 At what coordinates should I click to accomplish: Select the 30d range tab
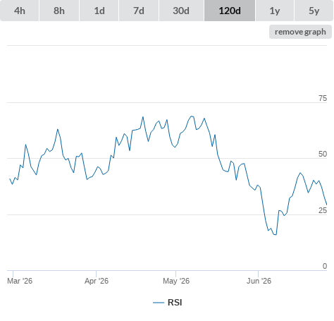(181, 11)
